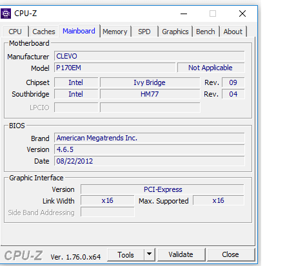The height and width of the screenshot is (266, 305).
Task: Click the version text 'Ver. 1.76.0.x64'
Action: (x=75, y=257)
